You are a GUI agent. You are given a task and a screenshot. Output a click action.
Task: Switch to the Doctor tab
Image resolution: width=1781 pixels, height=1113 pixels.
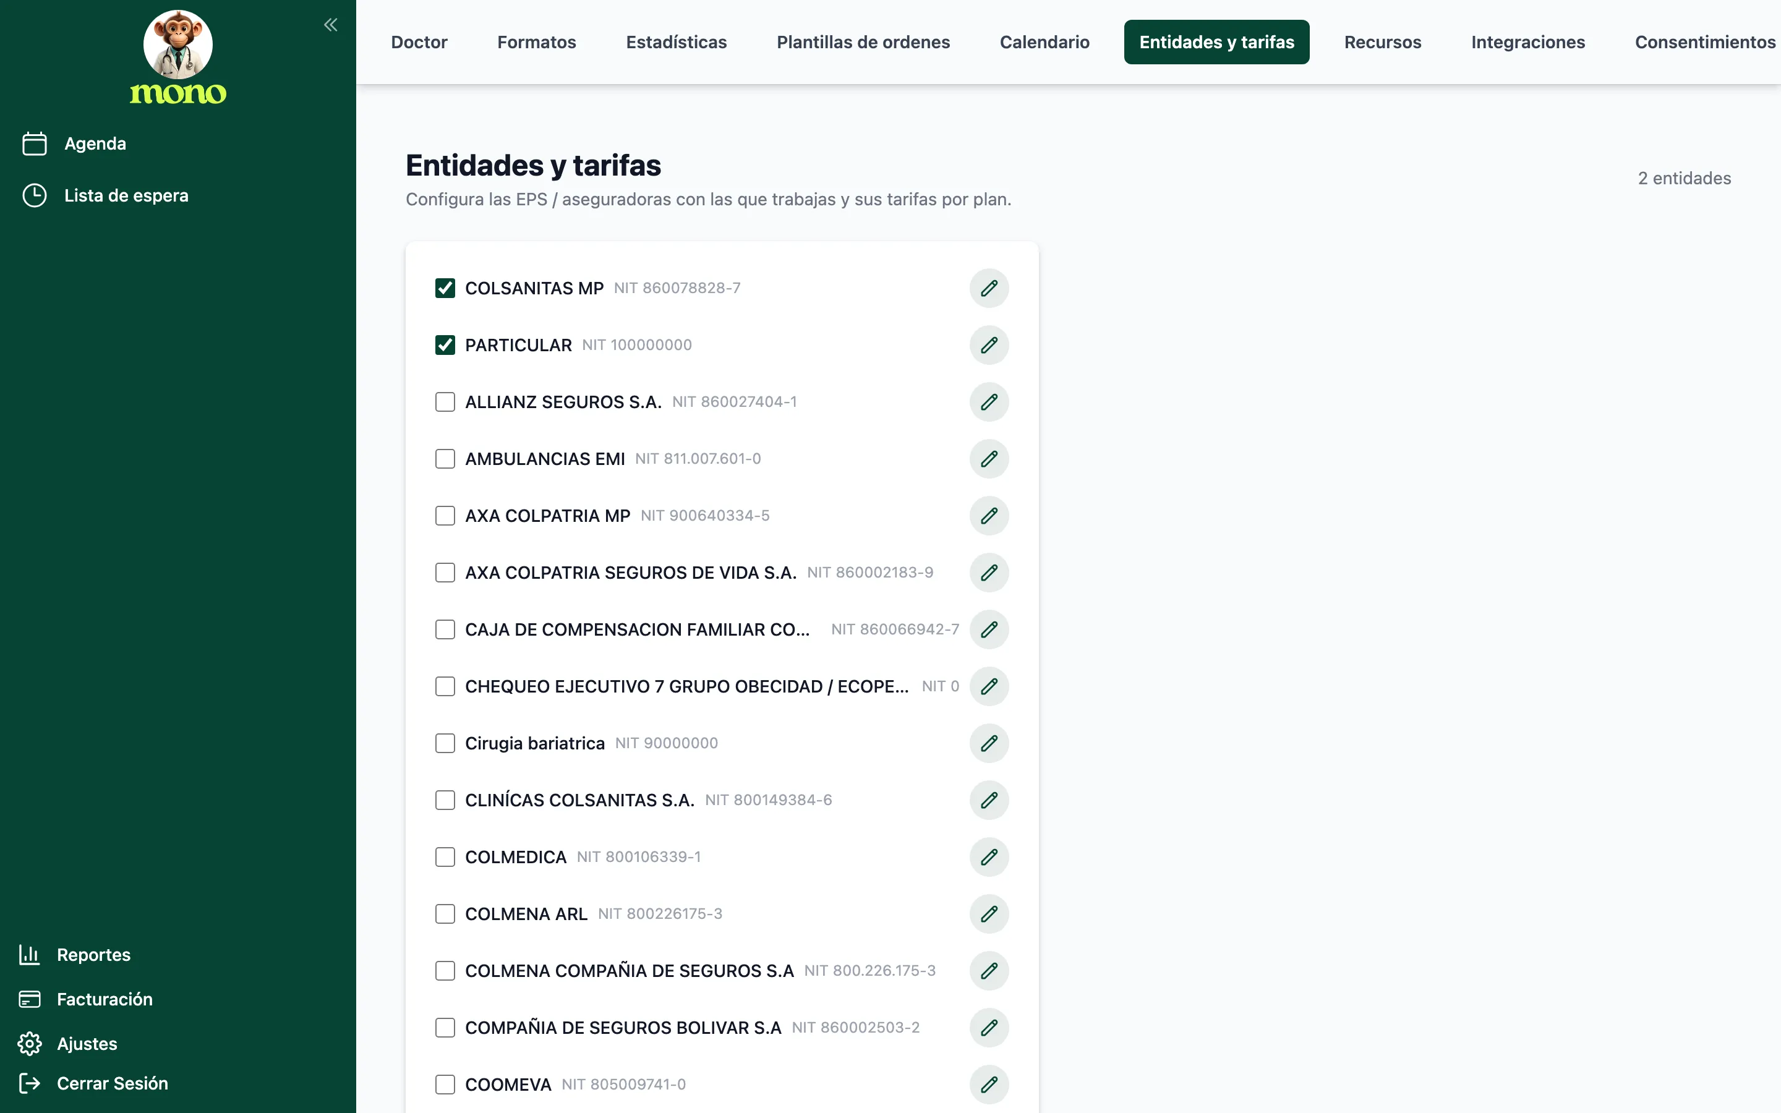[x=419, y=42]
